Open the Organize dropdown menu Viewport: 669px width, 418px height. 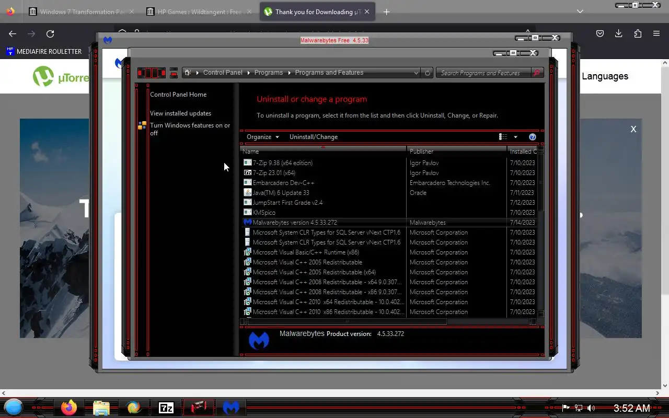[x=263, y=137]
